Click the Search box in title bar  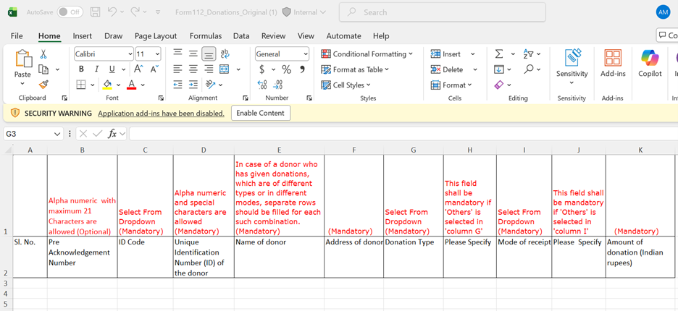[x=443, y=12]
